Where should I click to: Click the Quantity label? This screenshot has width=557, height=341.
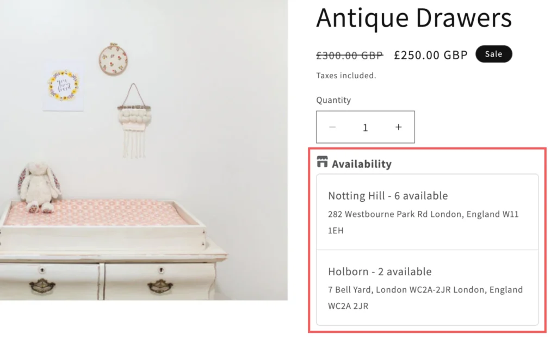[333, 100]
